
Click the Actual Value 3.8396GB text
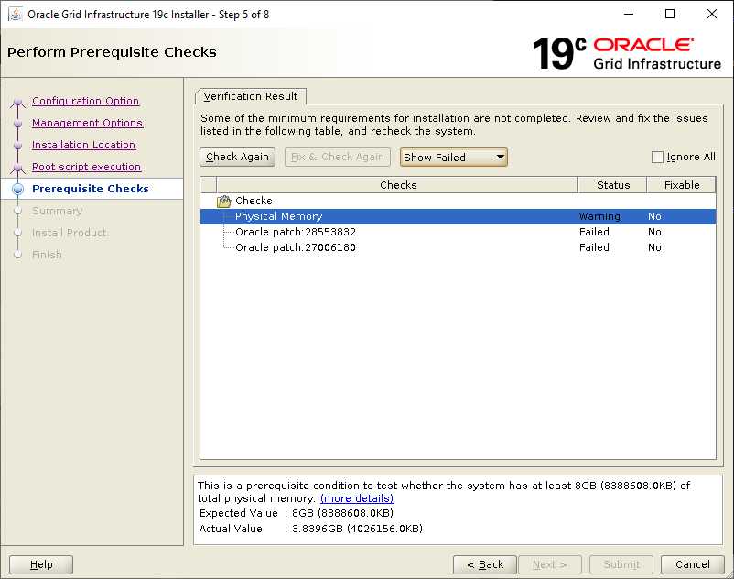point(357,529)
